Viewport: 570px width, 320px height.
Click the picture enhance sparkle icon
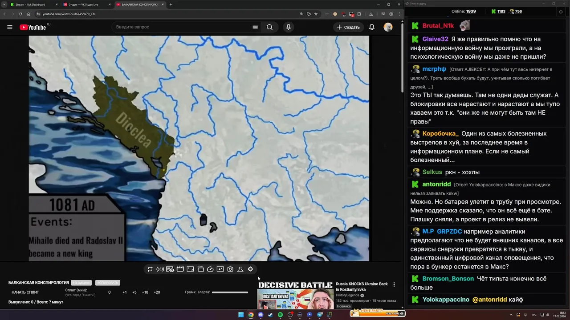click(220, 269)
